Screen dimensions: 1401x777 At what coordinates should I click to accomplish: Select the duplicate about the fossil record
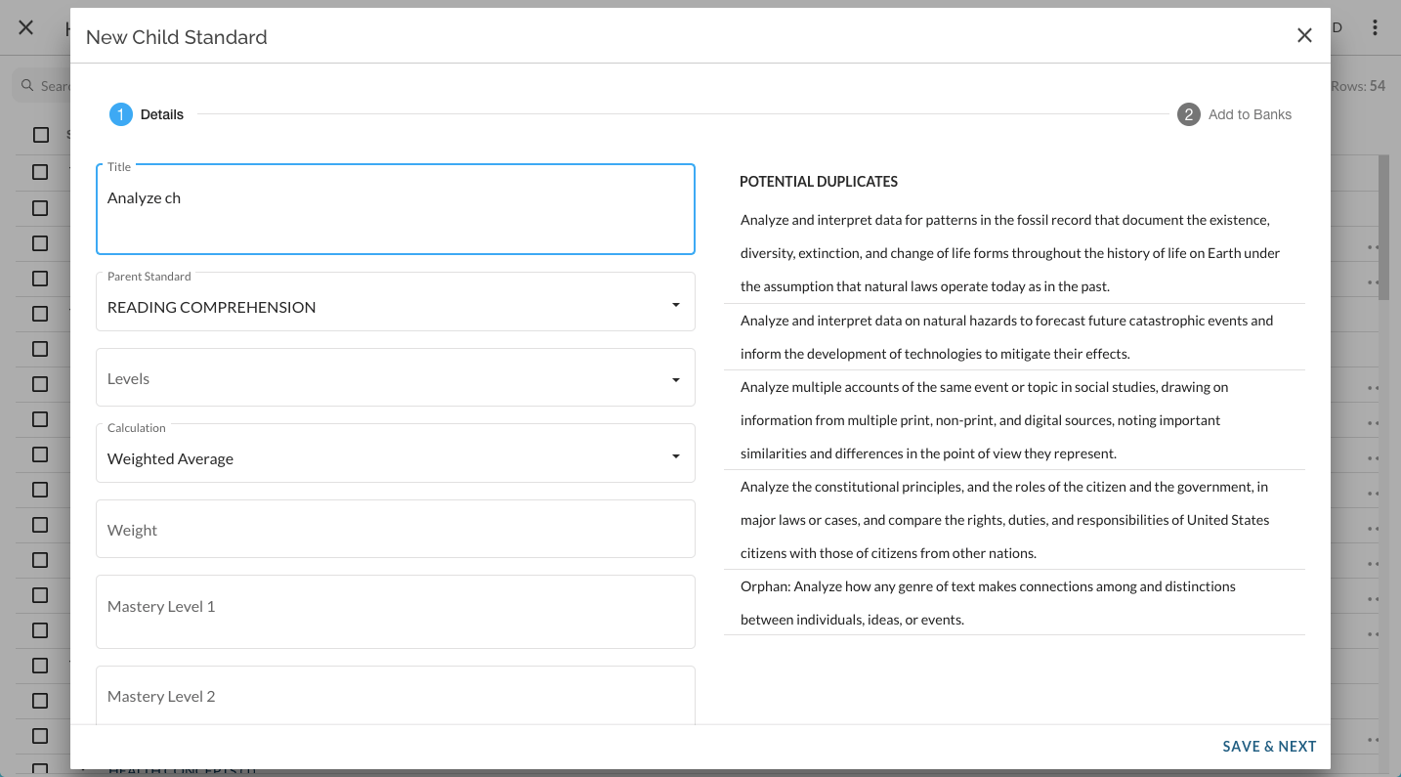coord(1014,253)
